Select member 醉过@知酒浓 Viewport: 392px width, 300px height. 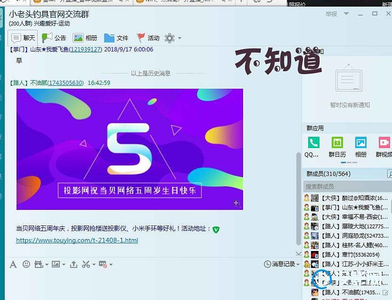(347, 198)
